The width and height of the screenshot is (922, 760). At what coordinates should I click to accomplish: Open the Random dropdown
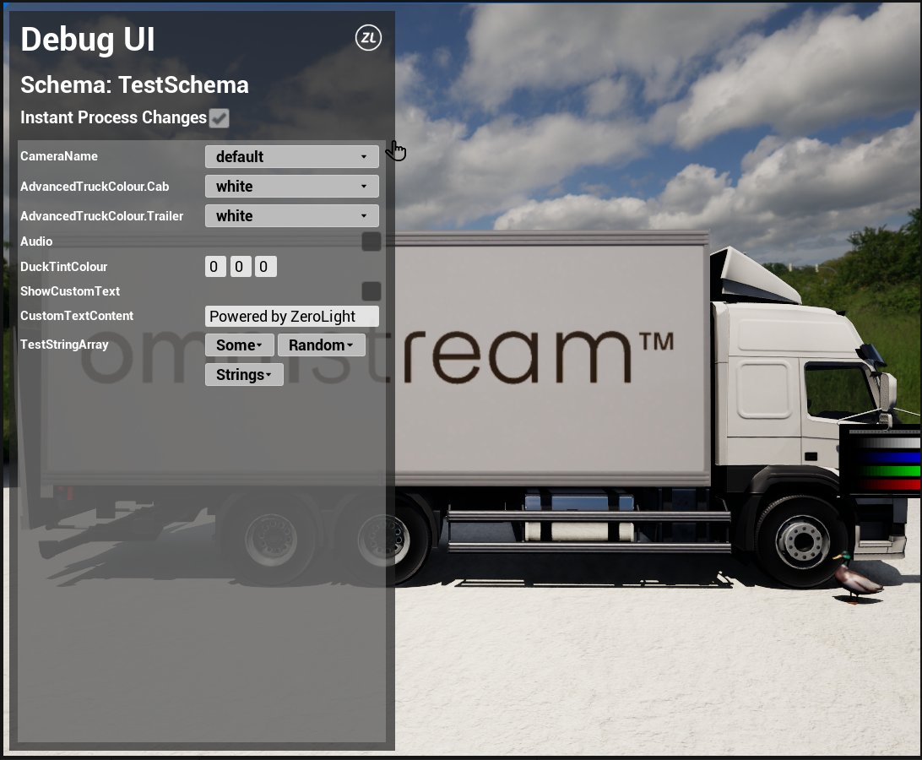click(x=321, y=345)
